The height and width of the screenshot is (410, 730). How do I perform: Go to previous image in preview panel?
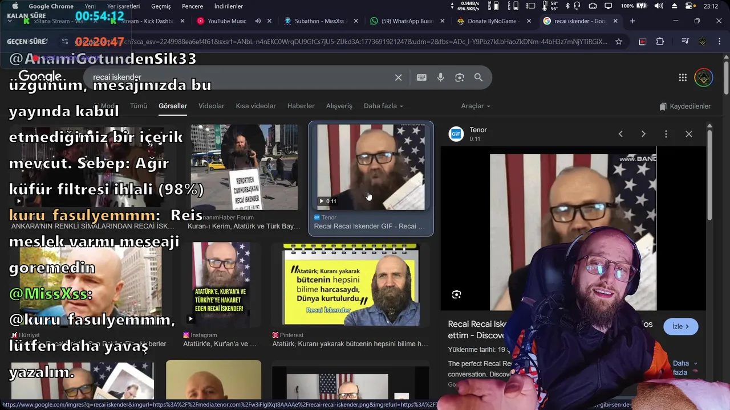click(620, 134)
